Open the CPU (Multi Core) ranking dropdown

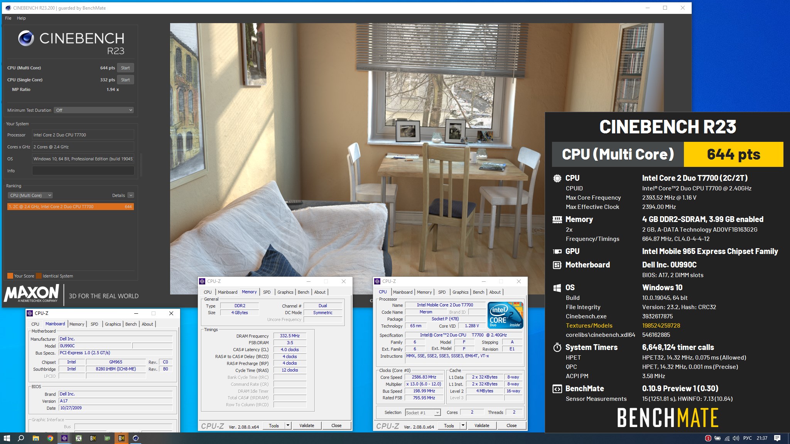(x=30, y=195)
